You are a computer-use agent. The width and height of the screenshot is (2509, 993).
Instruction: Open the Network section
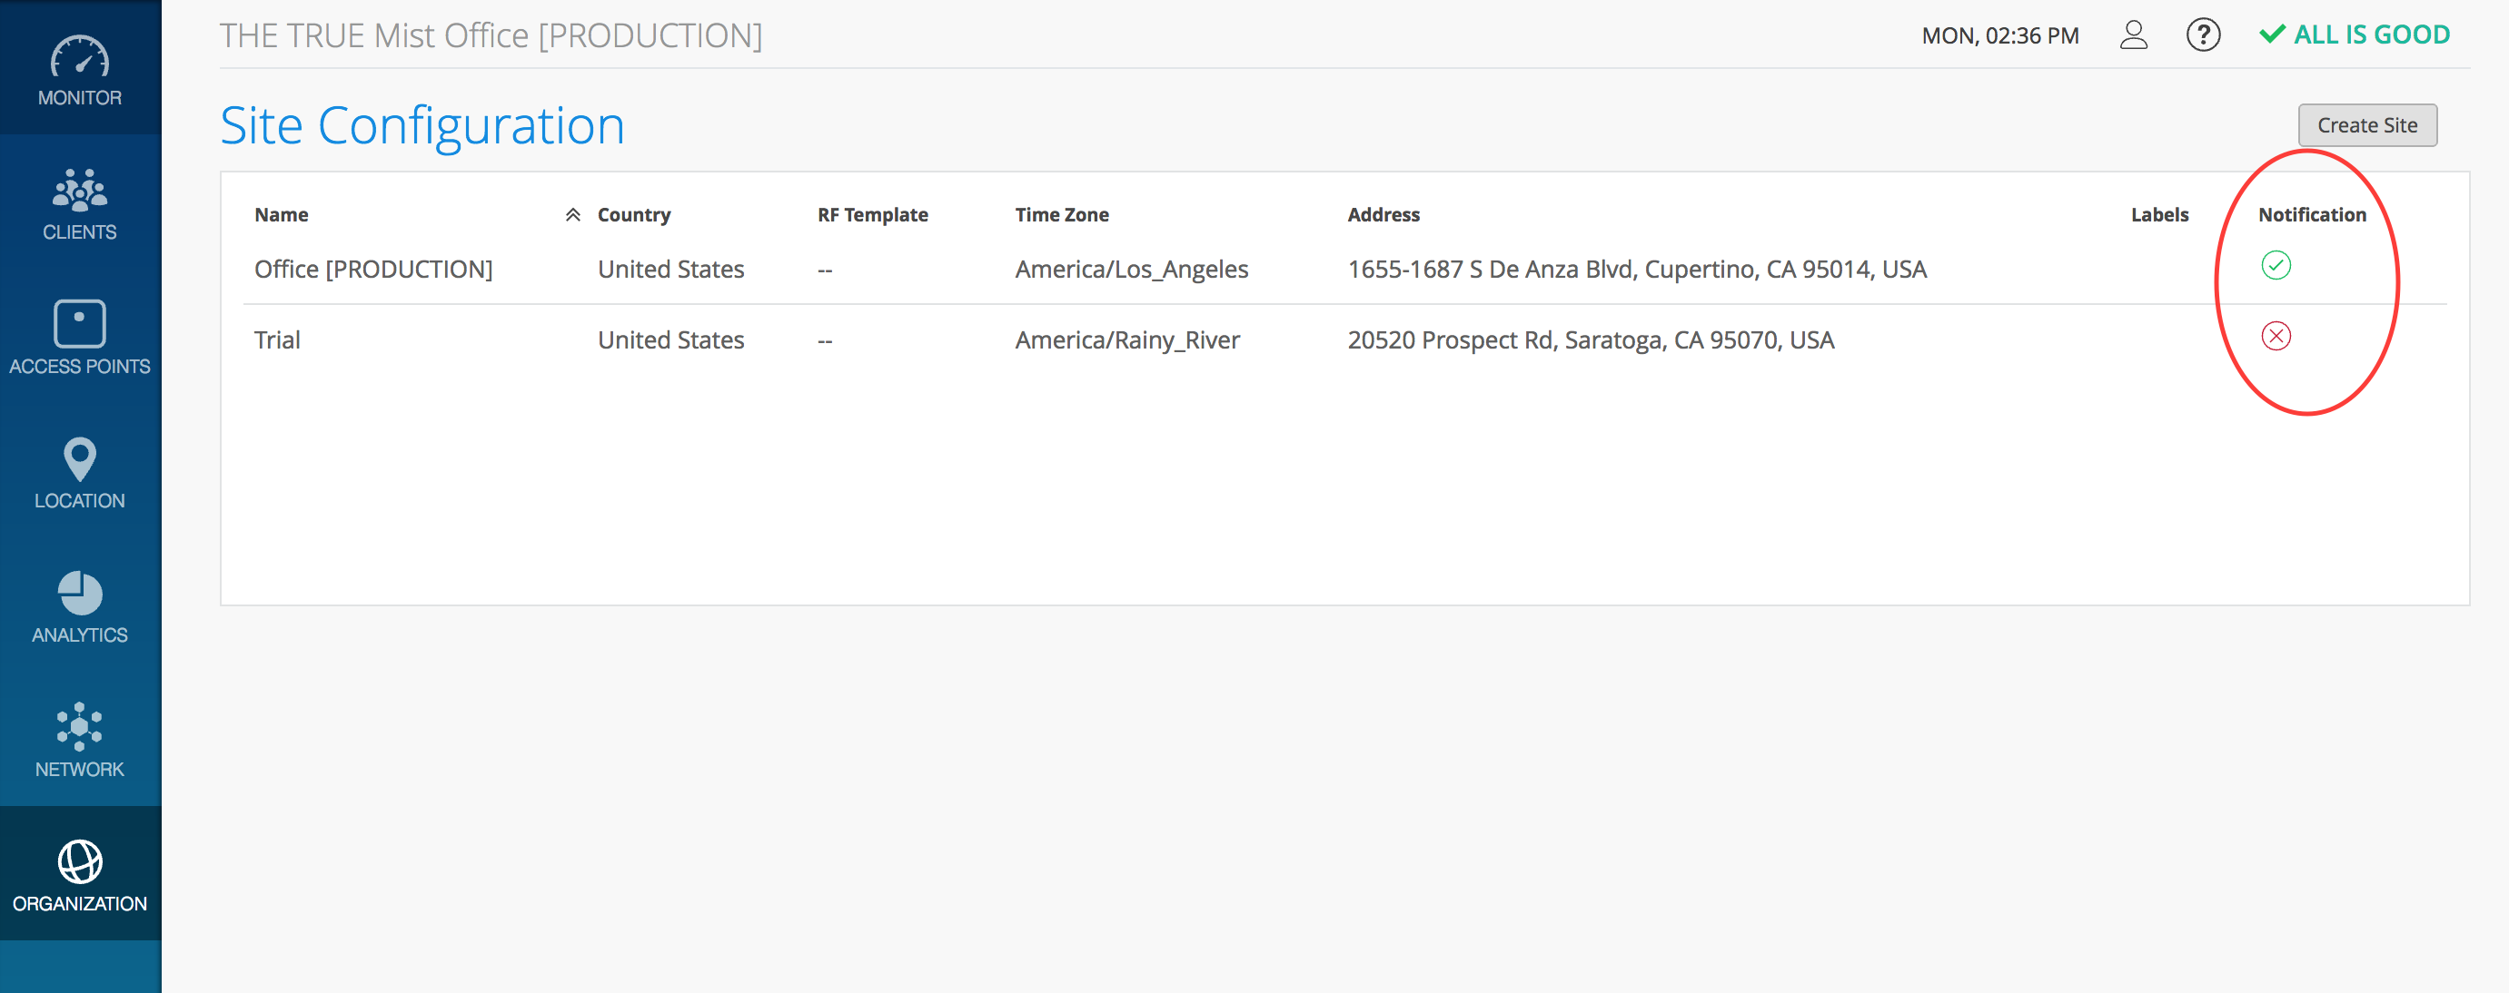[79, 727]
